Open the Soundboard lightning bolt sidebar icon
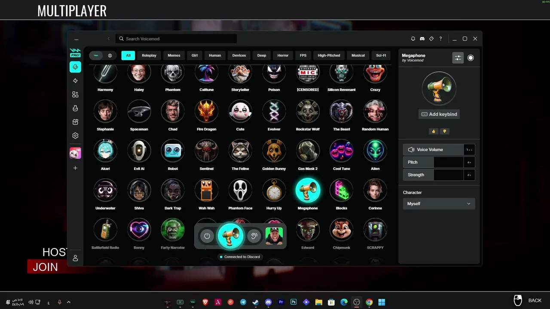This screenshot has height=309, width=550. point(75,81)
